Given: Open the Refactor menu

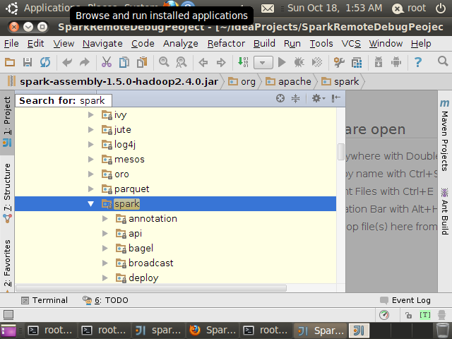Looking at the screenshot, I should click(226, 44).
